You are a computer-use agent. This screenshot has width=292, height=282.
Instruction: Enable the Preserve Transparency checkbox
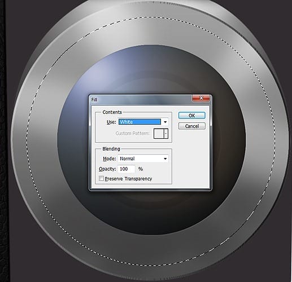(101, 178)
